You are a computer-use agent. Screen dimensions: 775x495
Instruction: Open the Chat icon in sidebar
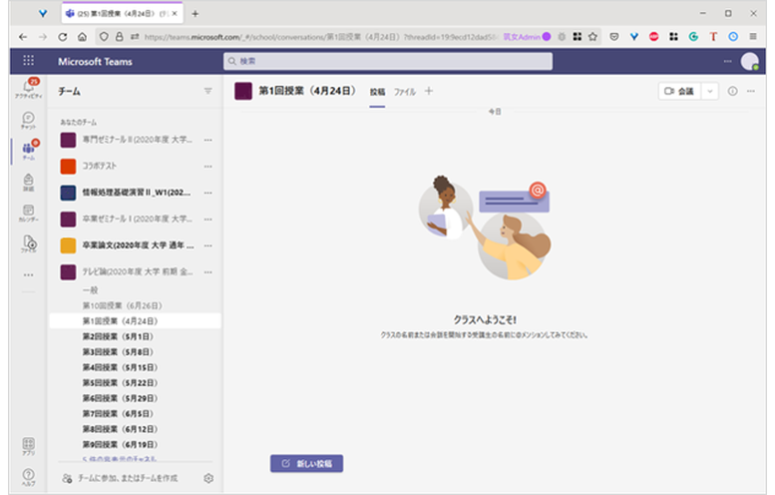click(x=29, y=120)
